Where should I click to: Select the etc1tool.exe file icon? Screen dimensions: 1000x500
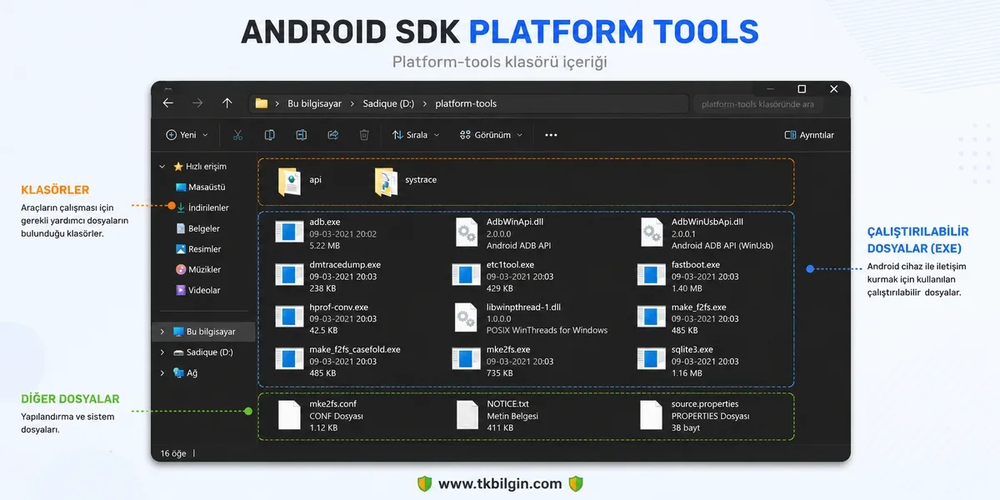click(467, 276)
